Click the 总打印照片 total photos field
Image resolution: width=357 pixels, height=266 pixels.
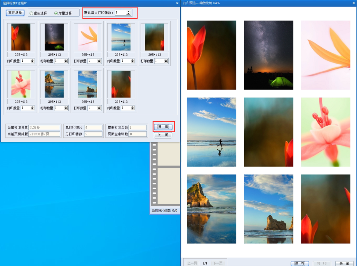click(93, 127)
